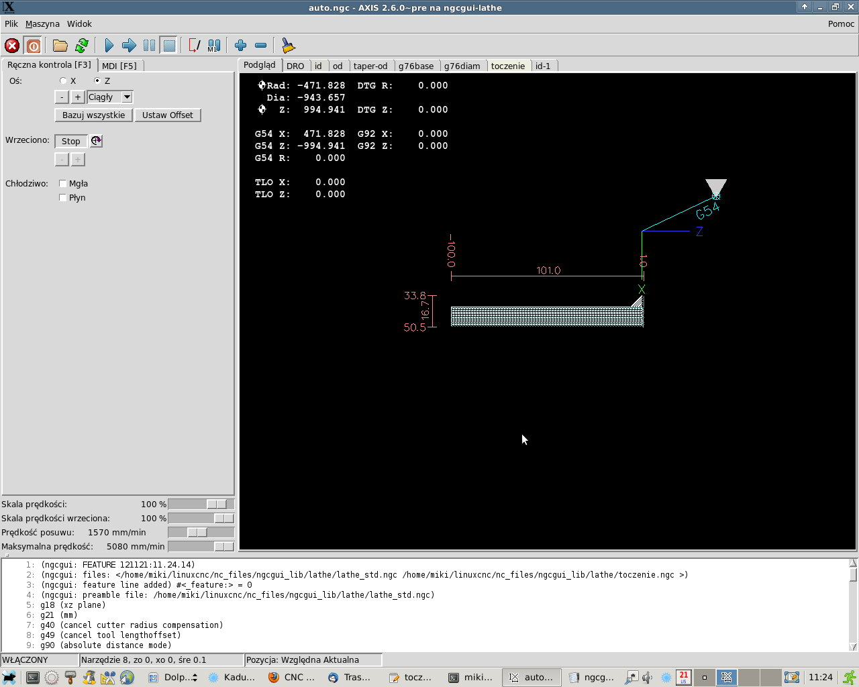Click the Skala prędkości wrzeciona slider handle

[223, 518]
